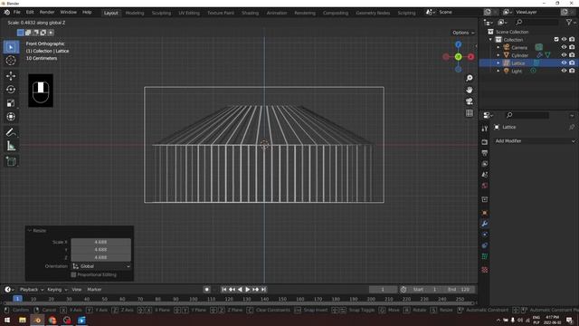Click the outliner search field
The width and height of the screenshot is (579, 326).
tap(536, 23)
